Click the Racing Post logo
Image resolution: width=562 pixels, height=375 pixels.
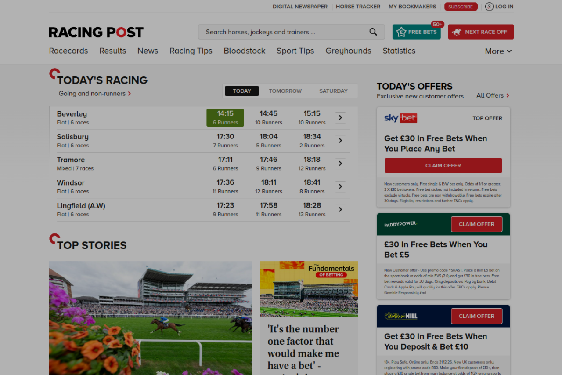(96, 32)
